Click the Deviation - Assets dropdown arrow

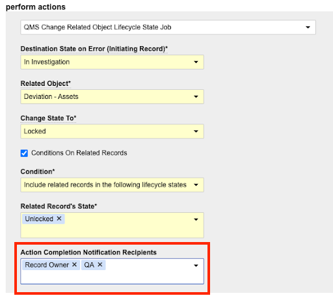(x=196, y=97)
